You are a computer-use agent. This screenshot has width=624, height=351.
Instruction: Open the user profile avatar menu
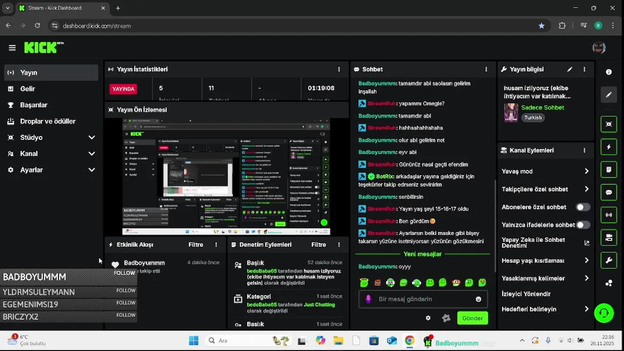click(x=599, y=47)
